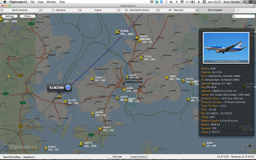Click the LH803 ARN–FRA aircraft icon
256x160 pixels.
(167, 77)
